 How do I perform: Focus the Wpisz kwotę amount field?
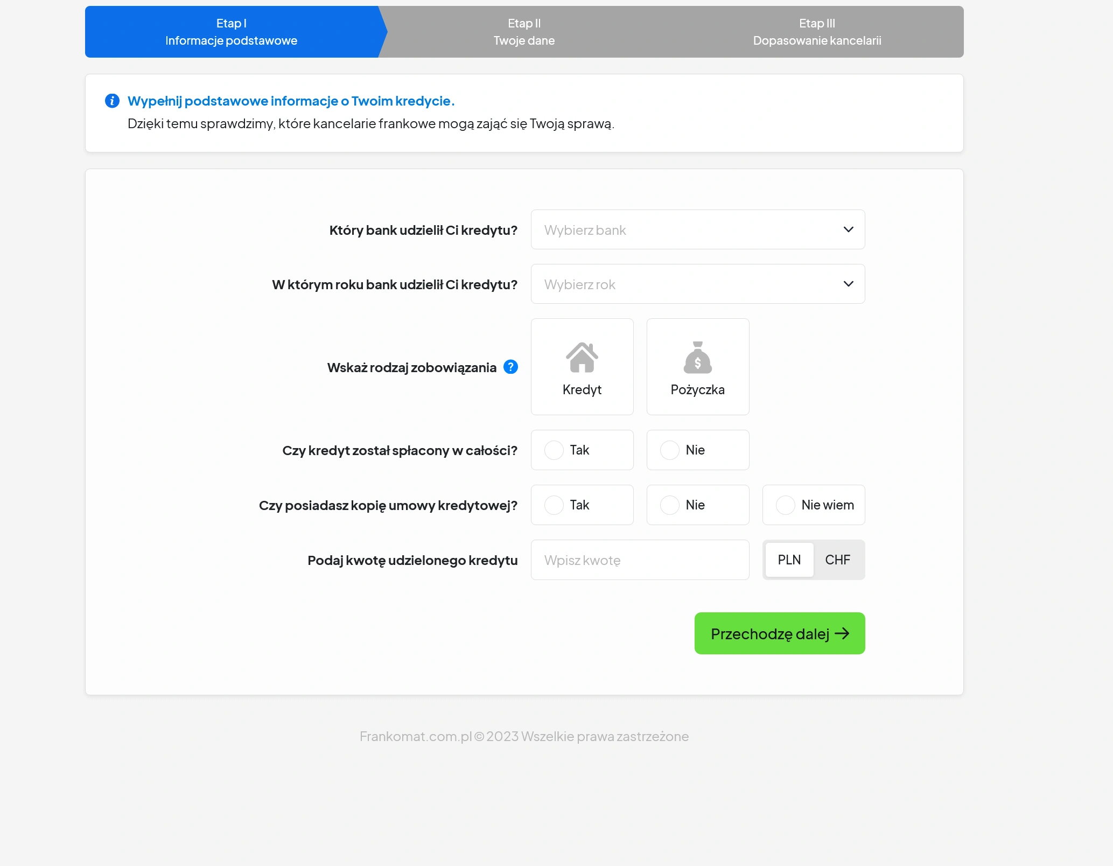click(x=640, y=560)
